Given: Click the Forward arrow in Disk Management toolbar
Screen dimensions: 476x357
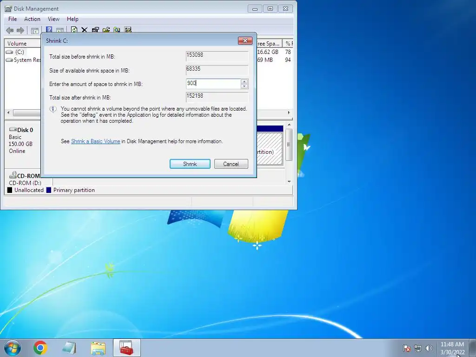Looking at the screenshot, I should 20,30.
